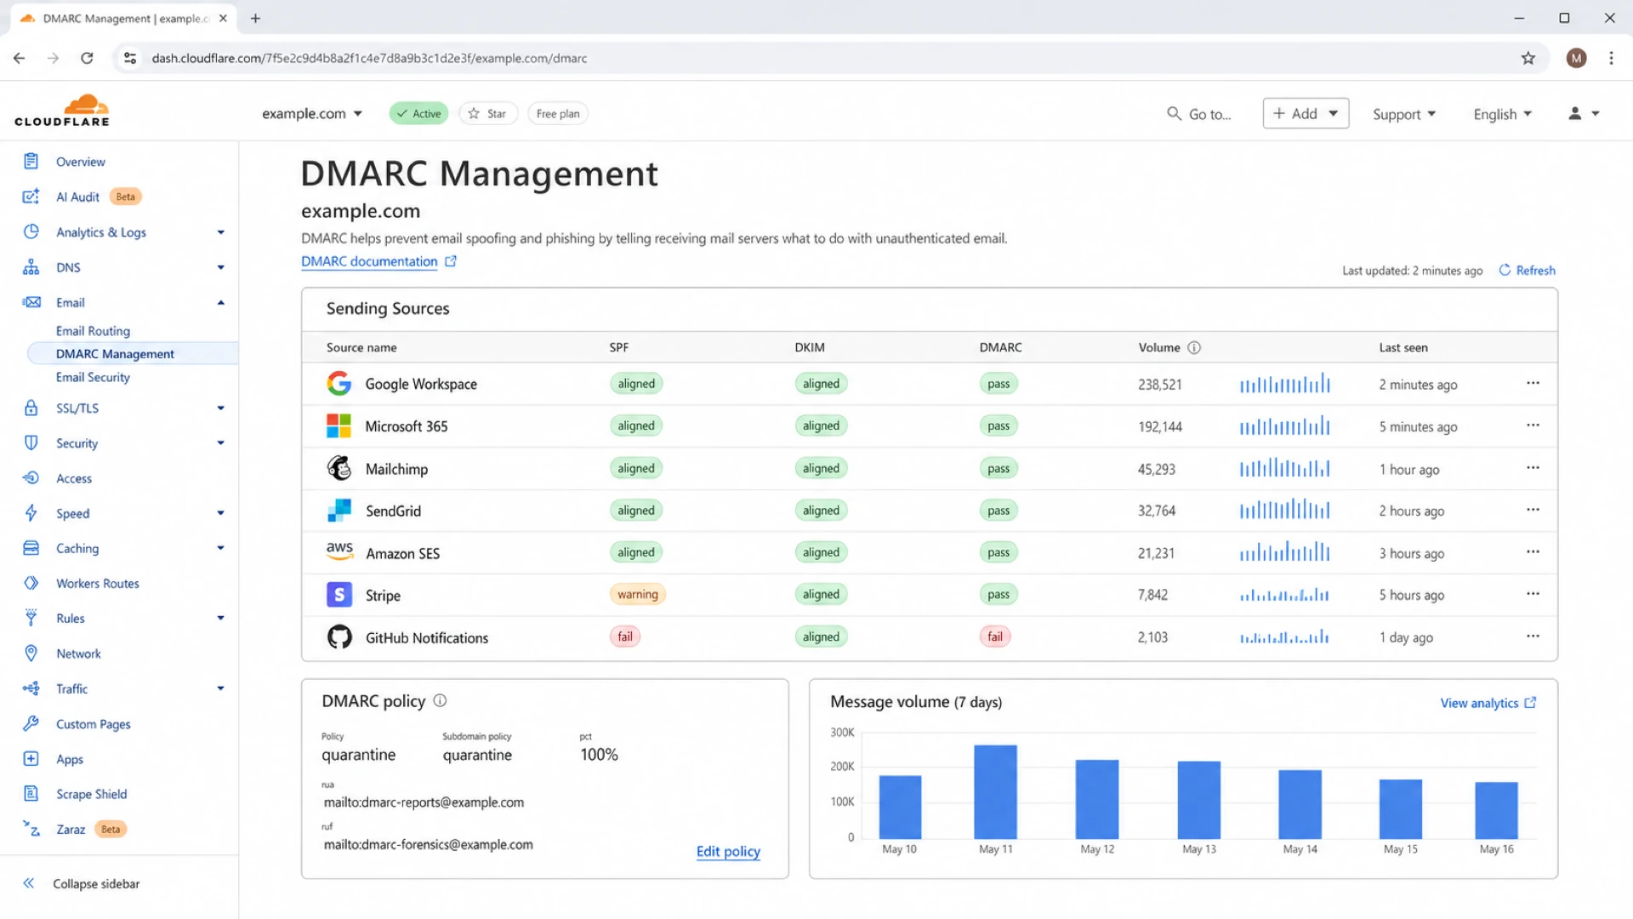Click the Amazon SES volume sparkline
This screenshot has width=1633, height=919.
[1284, 552]
